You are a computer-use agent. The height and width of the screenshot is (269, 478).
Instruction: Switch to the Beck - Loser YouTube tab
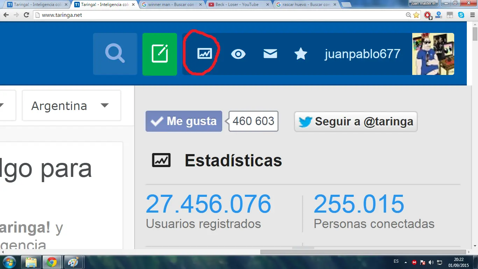[238, 5]
